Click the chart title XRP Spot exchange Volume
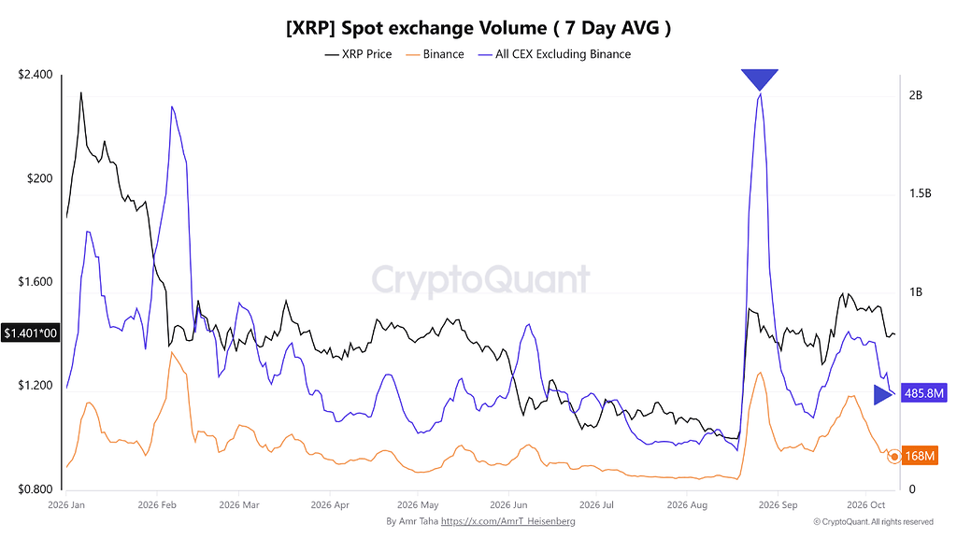The width and height of the screenshot is (957, 538). pos(478,28)
